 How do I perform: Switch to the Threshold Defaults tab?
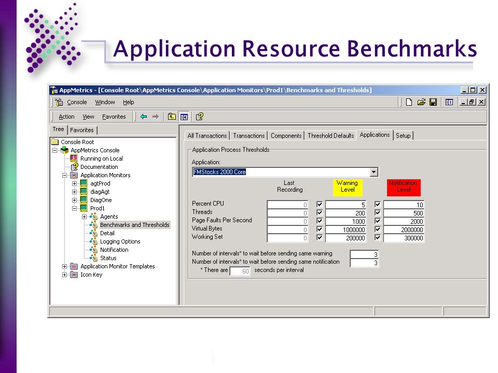(330, 136)
